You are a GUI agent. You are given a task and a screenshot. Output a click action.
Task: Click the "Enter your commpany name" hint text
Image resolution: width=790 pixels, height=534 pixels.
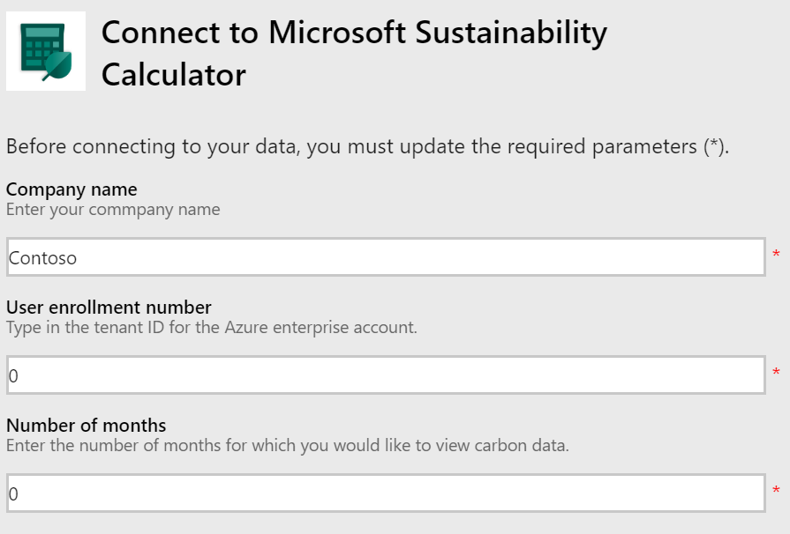coord(113,210)
